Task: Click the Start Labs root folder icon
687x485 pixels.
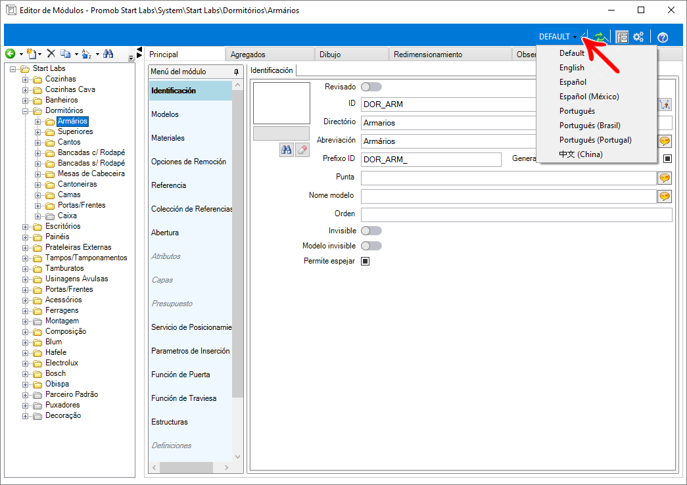Action: click(x=26, y=69)
